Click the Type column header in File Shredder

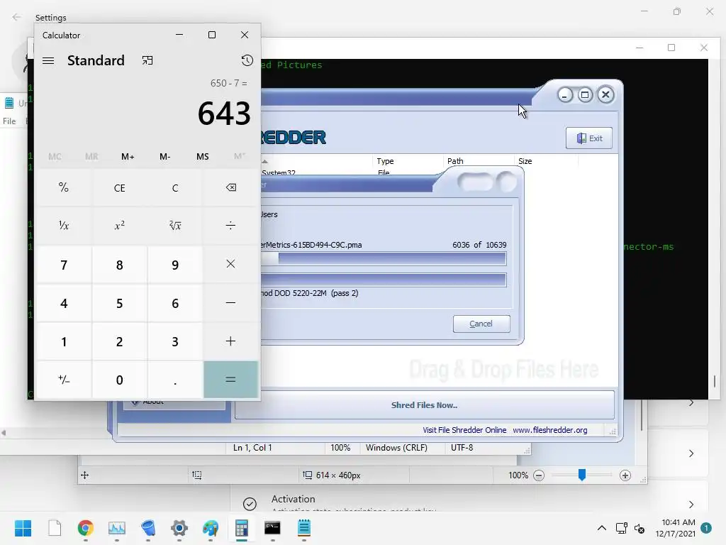[408, 161]
